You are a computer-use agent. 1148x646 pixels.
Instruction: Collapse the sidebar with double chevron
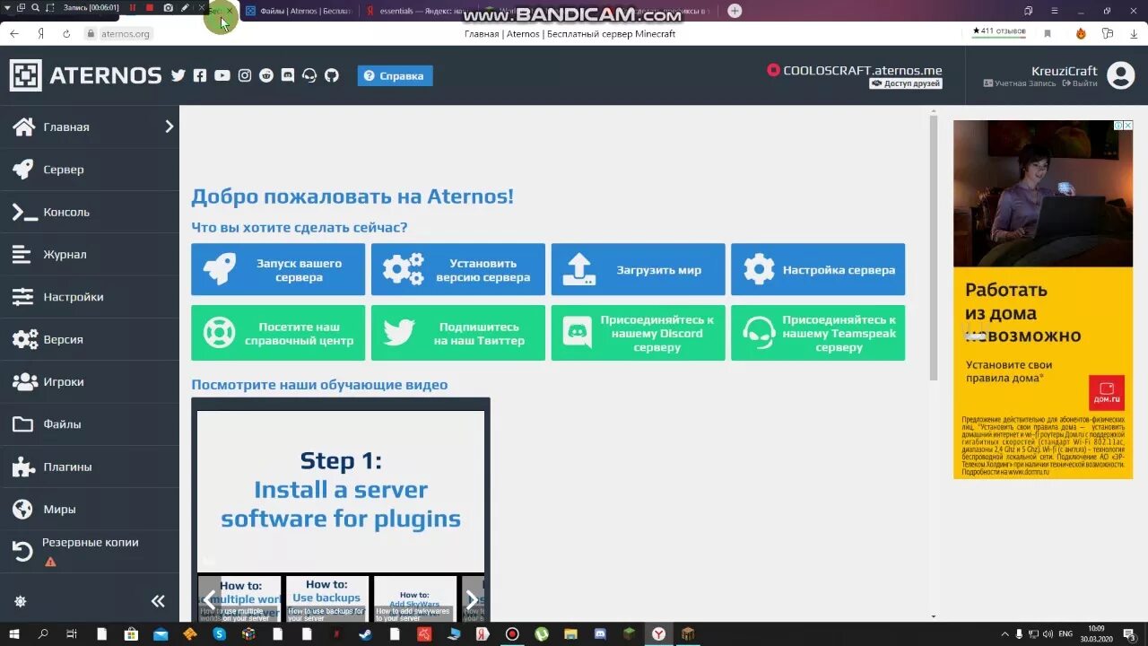tap(158, 601)
